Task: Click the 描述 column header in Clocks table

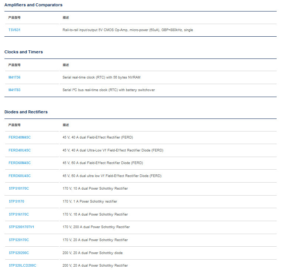Action: pos(66,65)
